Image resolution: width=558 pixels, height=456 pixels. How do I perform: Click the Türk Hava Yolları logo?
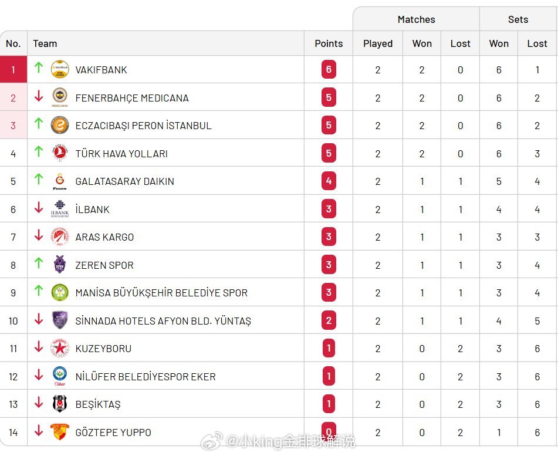[x=60, y=153]
